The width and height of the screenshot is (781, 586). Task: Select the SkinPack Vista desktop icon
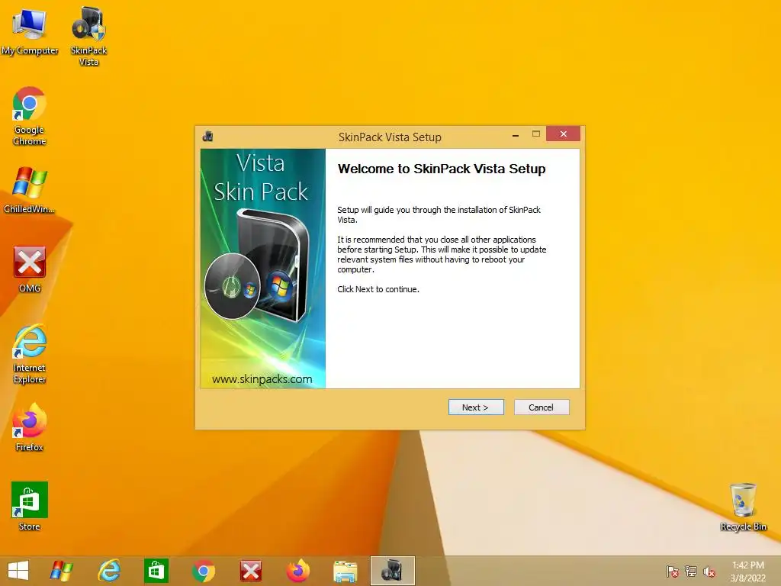88,36
